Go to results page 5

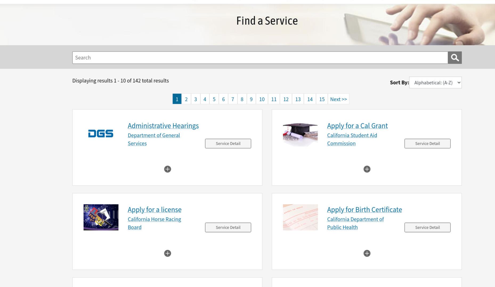click(214, 99)
